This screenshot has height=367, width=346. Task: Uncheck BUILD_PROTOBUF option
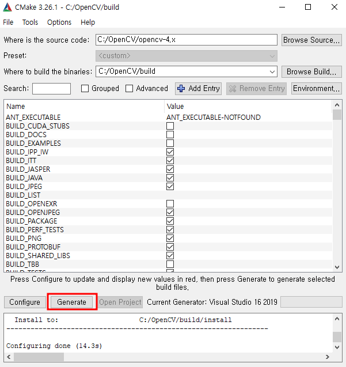170,247
